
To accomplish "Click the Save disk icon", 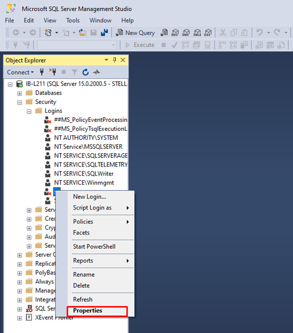I will coord(93,33).
